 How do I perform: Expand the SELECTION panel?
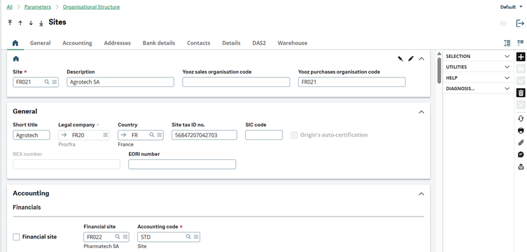click(x=478, y=56)
